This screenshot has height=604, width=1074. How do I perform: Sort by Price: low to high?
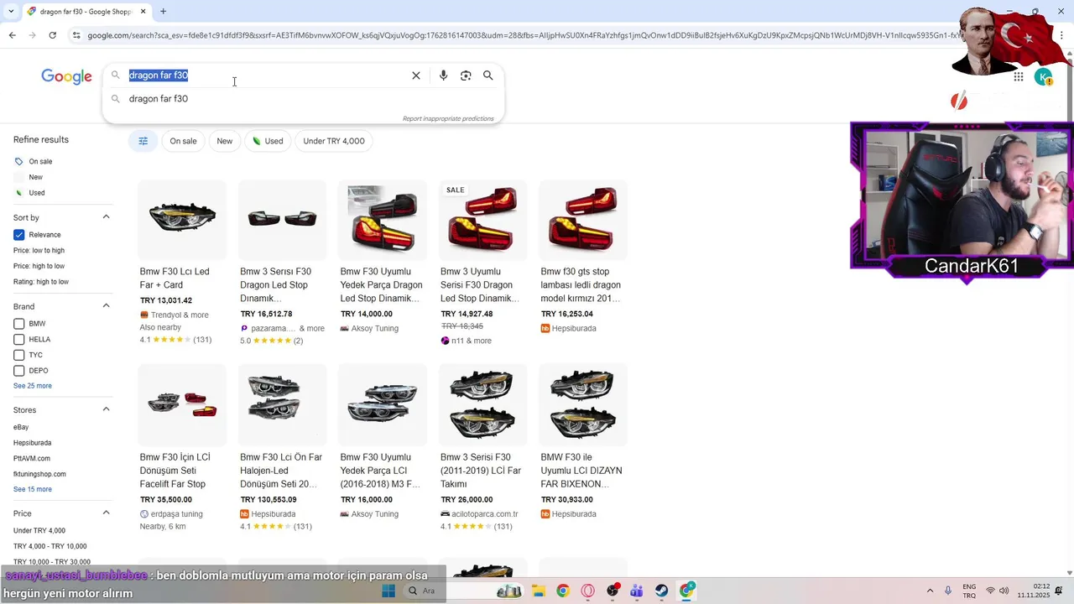[39, 251]
